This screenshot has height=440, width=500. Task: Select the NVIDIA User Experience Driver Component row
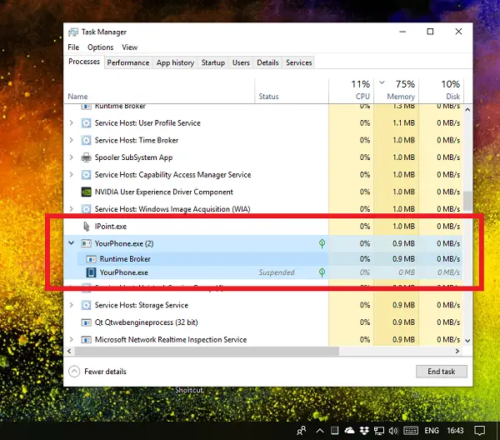(x=263, y=192)
